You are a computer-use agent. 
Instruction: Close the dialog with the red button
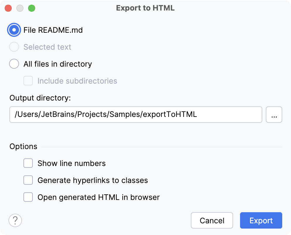[x=8, y=8]
